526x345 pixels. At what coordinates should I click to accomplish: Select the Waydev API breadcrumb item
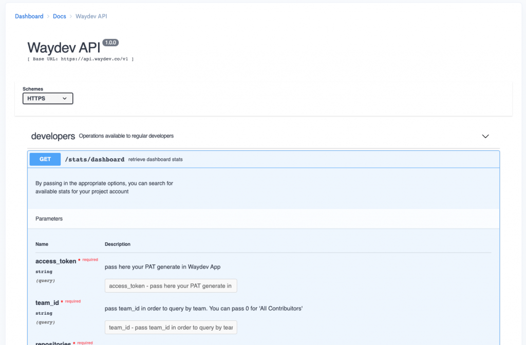(91, 16)
